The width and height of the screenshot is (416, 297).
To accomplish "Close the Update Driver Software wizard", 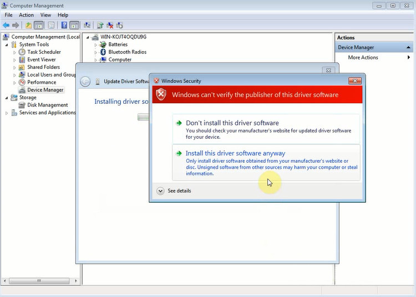I will click(x=328, y=70).
